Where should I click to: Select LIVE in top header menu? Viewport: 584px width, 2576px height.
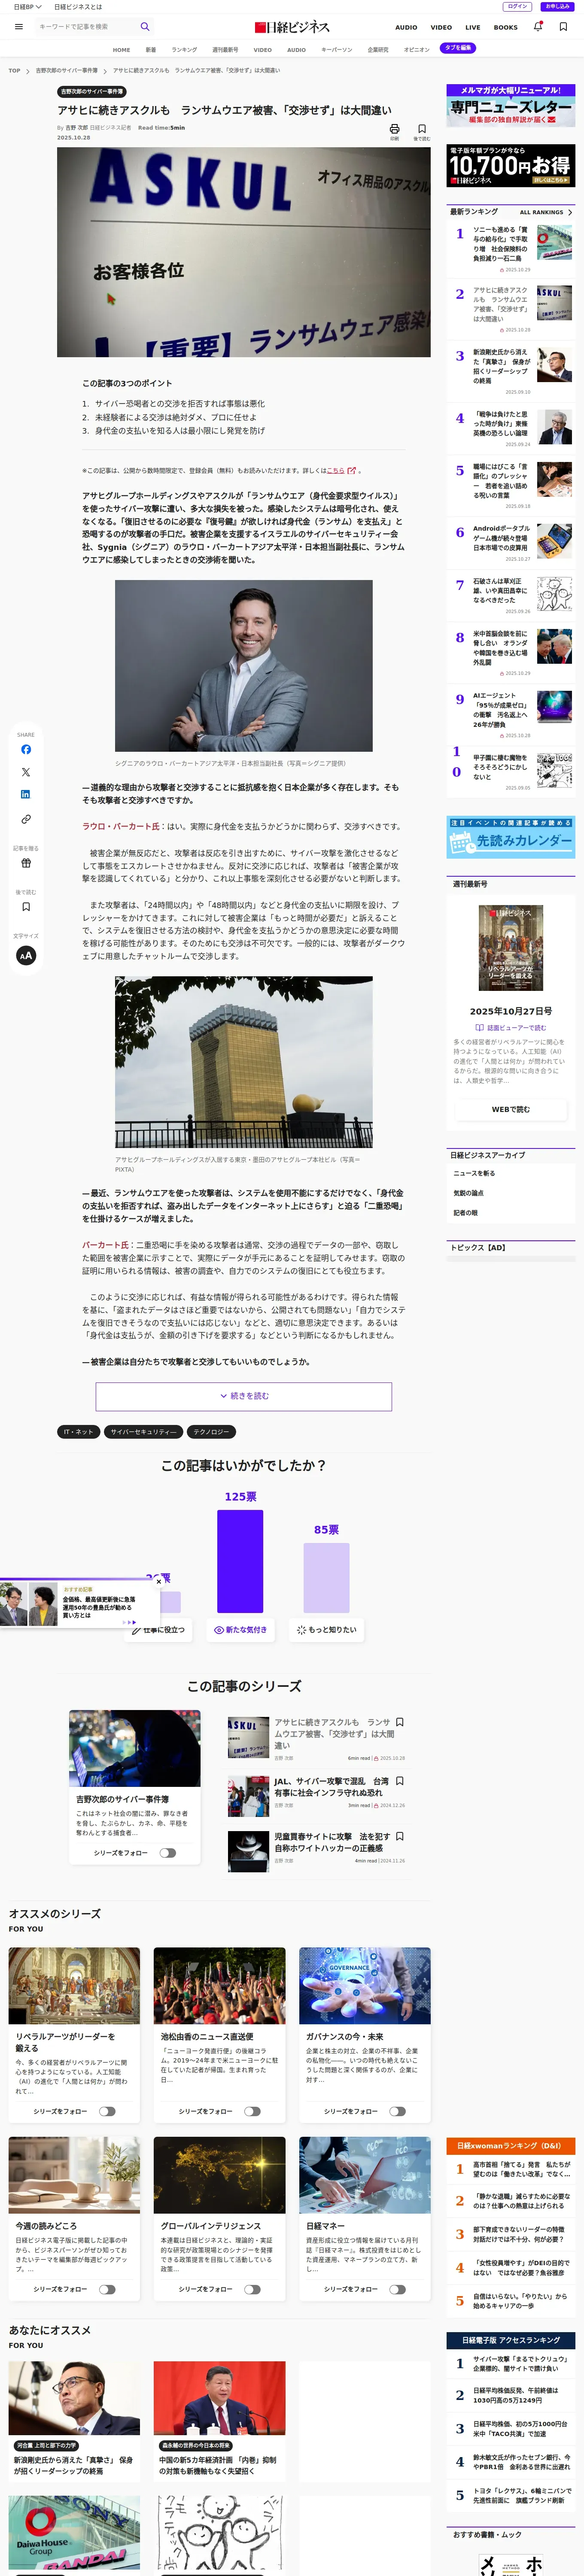[x=473, y=27]
